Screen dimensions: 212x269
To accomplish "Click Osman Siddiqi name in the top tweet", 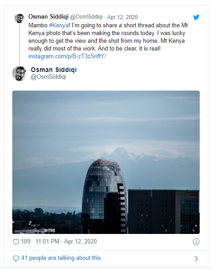I will (x=48, y=17).
